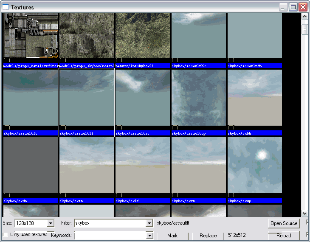Click the scrollbar down arrow
The height and width of the screenshot is (242, 310).
coord(304,213)
